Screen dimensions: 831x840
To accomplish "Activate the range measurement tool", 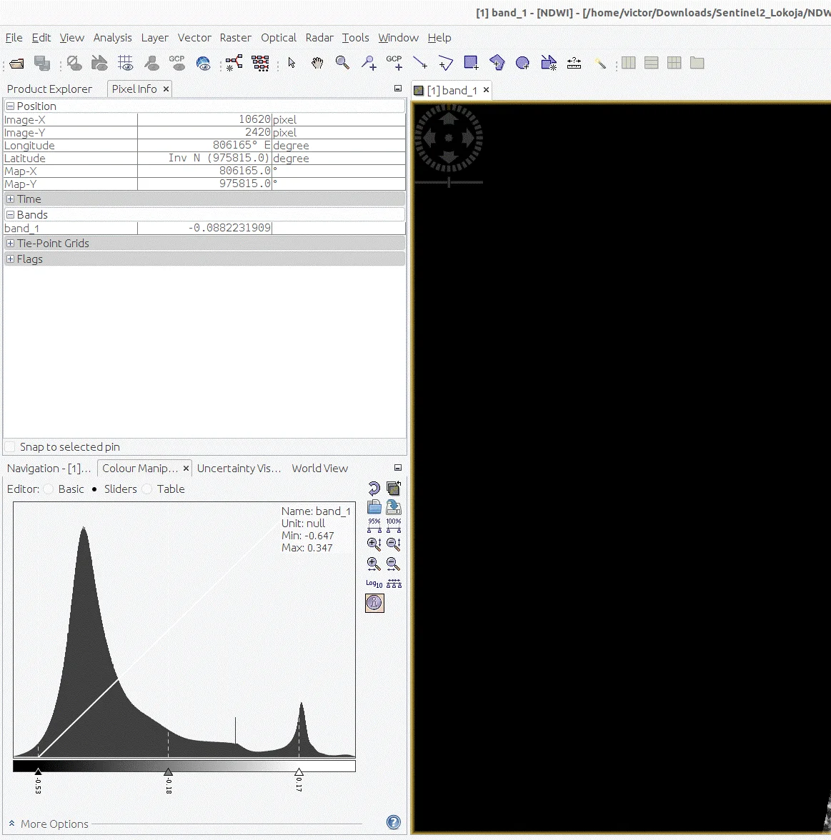I will click(x=574, y=63).
